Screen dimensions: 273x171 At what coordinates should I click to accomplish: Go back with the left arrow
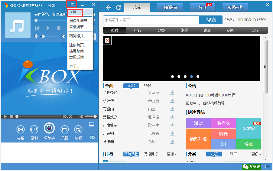[109, 8]
